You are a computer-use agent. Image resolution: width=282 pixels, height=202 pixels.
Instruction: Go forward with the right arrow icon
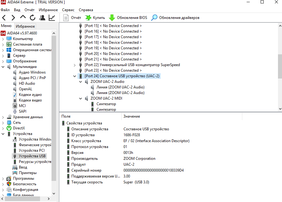click(x=13, y=18)
